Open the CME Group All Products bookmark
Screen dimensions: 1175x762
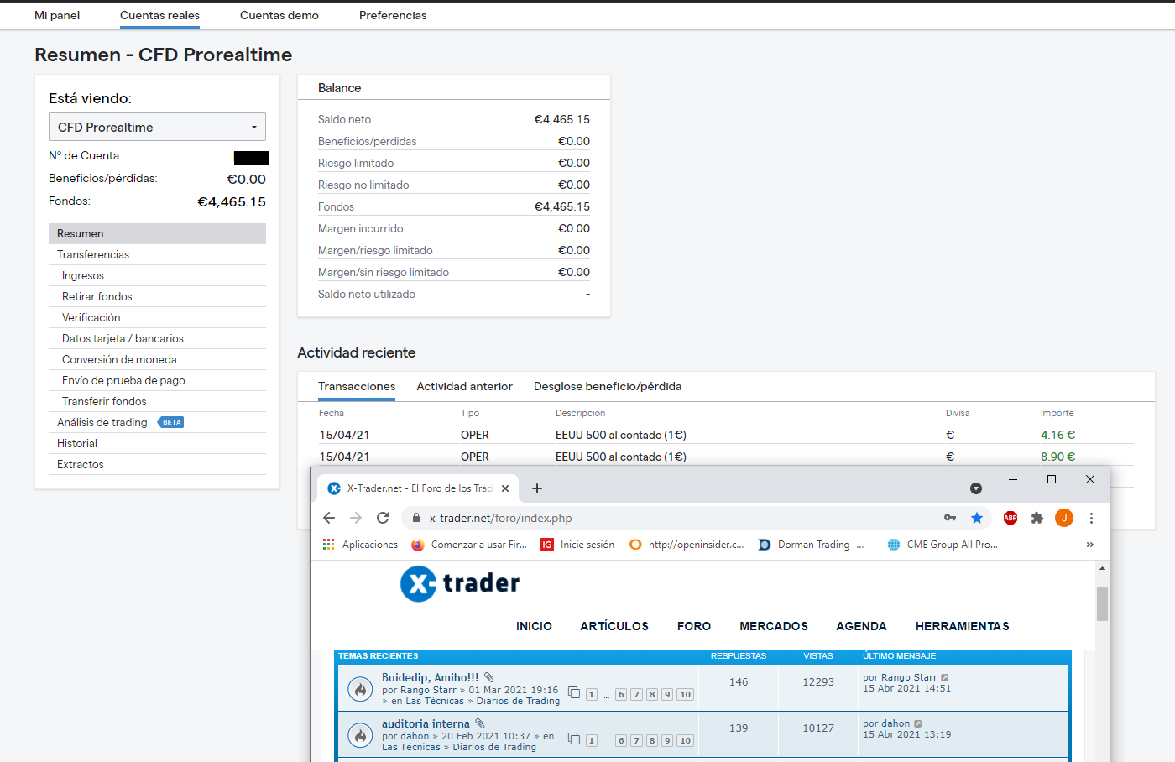pos(943,545)
